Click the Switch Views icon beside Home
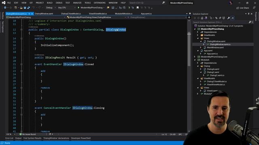This screenshot has width=259, height=145. (206, 18)
